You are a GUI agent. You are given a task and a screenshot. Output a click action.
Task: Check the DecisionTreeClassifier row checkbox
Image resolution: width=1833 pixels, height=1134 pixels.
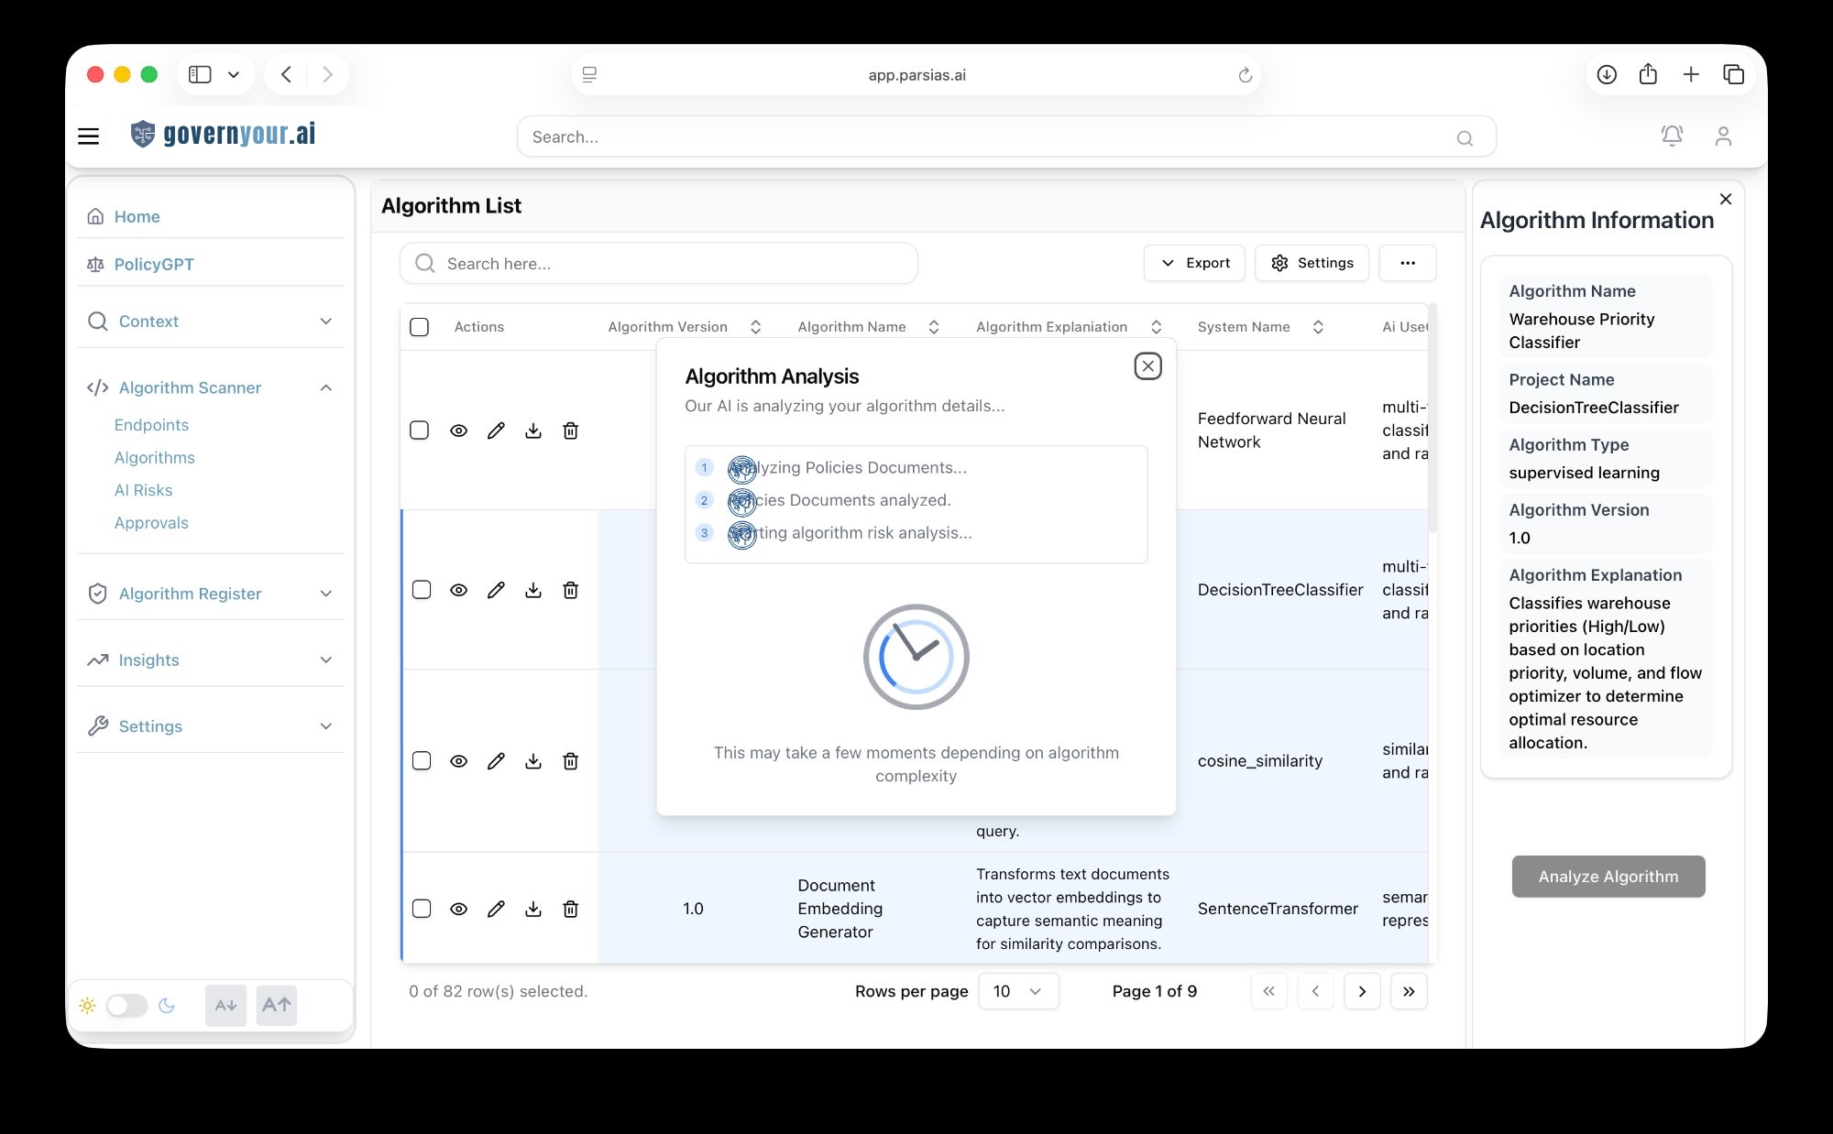click(x=422, y=590)
